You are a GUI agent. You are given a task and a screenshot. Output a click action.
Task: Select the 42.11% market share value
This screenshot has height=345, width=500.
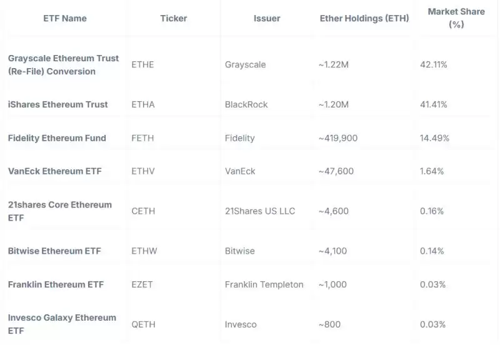(x=434, y=64)
